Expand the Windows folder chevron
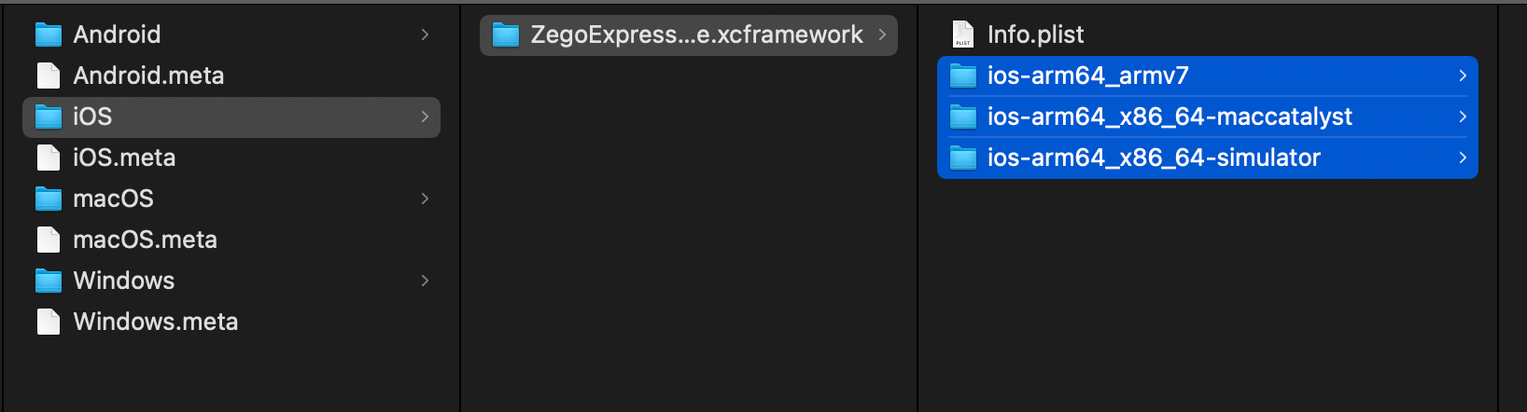Image resolution: width=1527 pixels, height=412 pixels. click(x=425, y=281)
